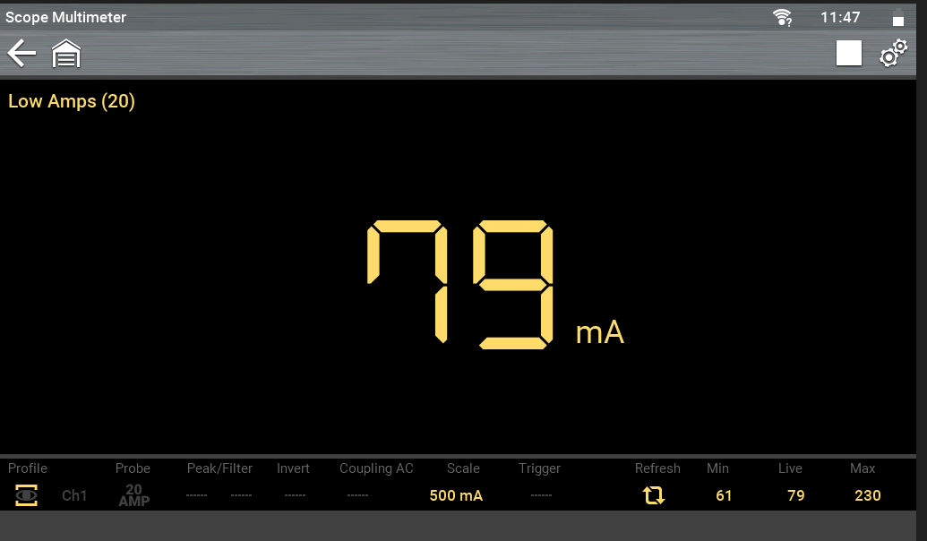The image size is (927, 541).
Task: Check the Wi-Fi status icon
Action: 783,17
